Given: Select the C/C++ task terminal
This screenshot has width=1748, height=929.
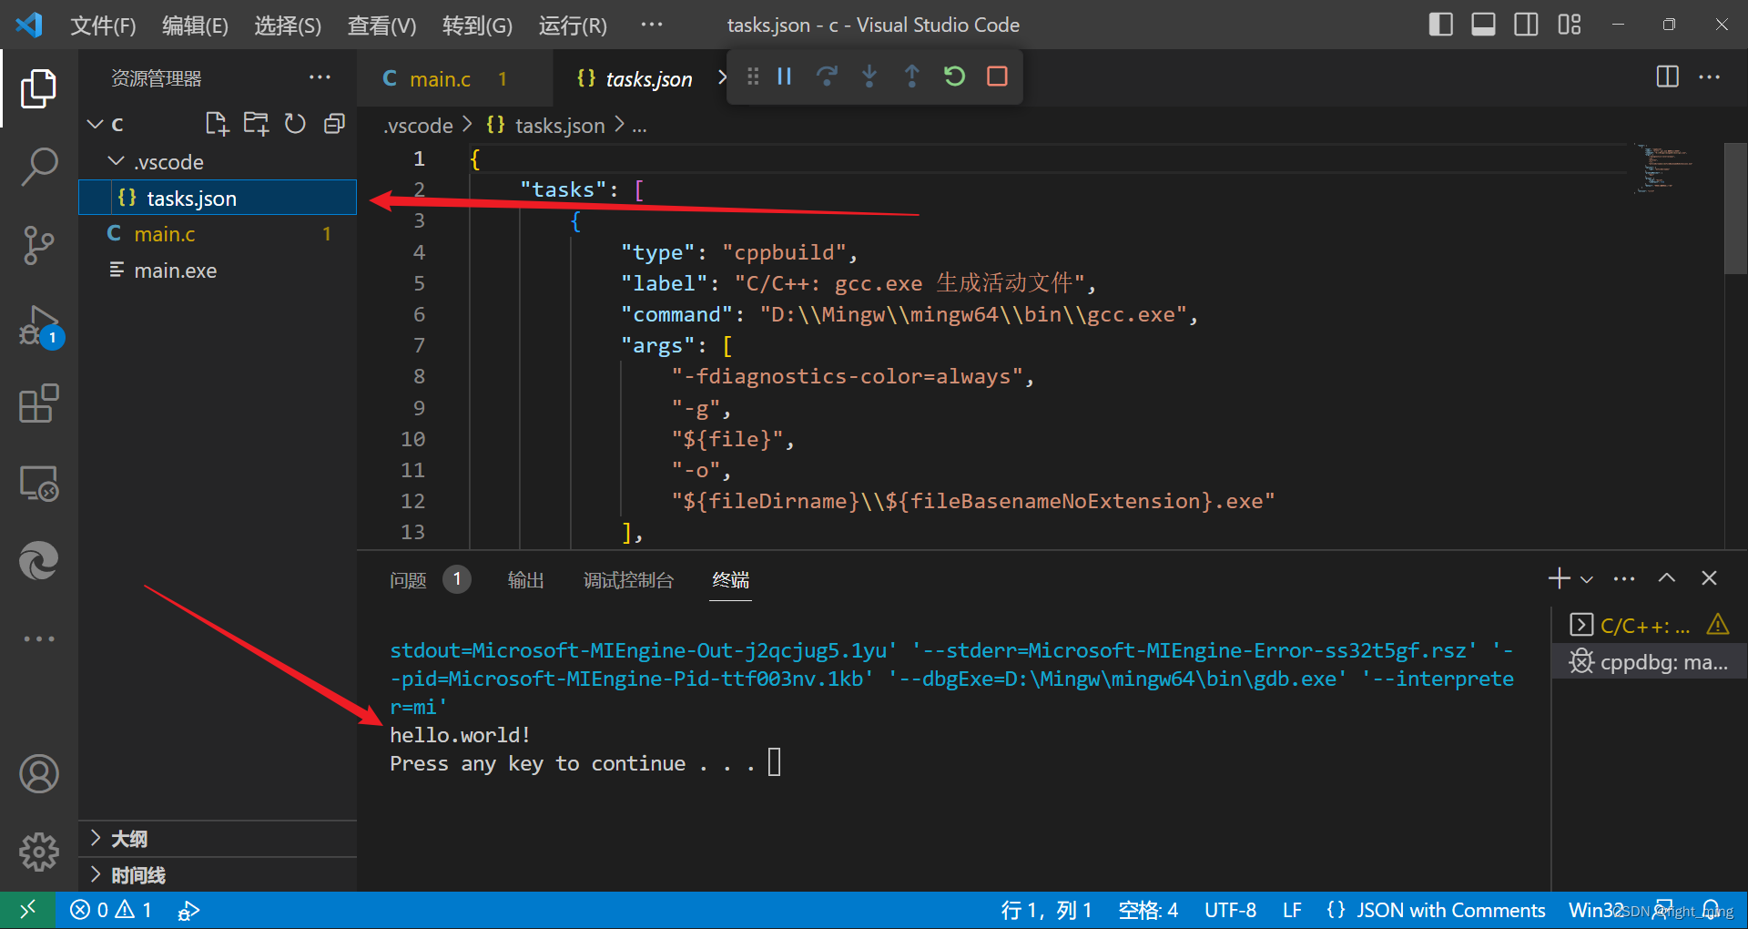Looking at the screenshot, I should pos(1649,626).
